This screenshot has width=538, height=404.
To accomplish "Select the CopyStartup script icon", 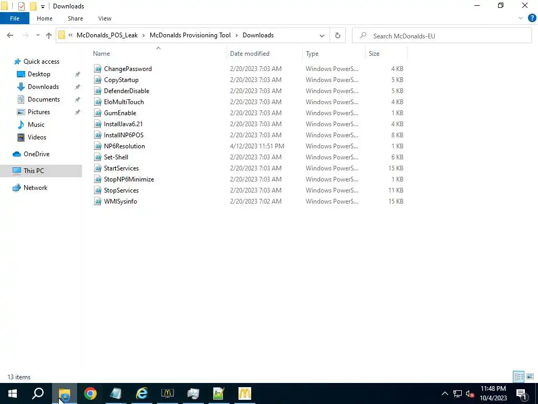I will pyautogui.click(x=98, y=80).
